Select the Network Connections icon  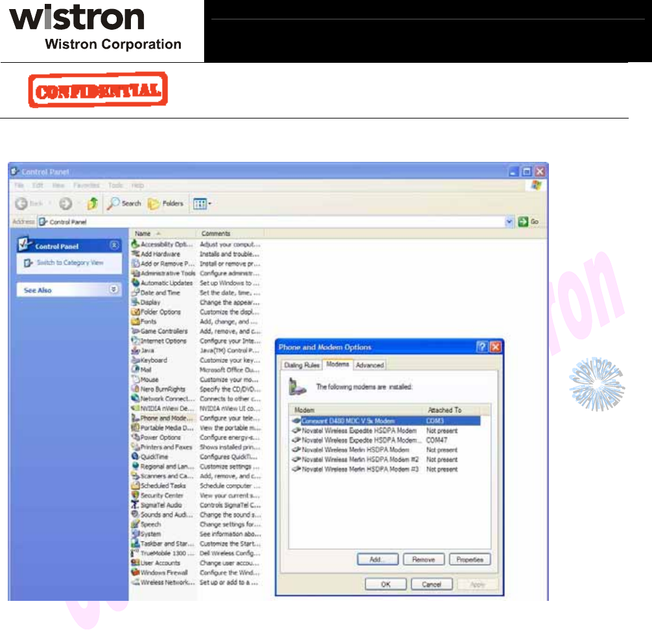point(135,398)
